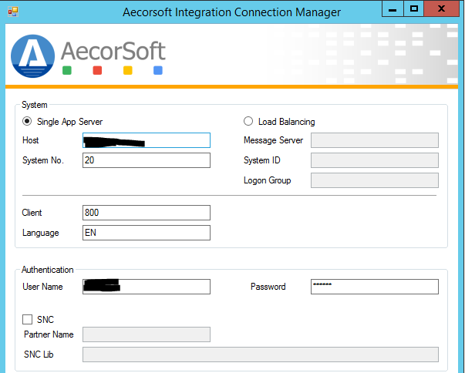Click the disabled Message Server field
465x373 pixels.
click(375, 140)
